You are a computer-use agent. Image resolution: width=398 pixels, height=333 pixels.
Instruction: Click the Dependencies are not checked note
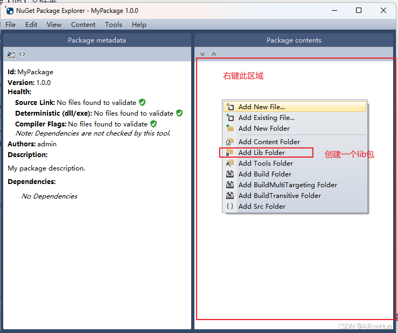point(93,133)
